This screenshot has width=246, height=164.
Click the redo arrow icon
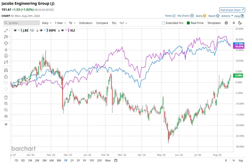[6, 89]
